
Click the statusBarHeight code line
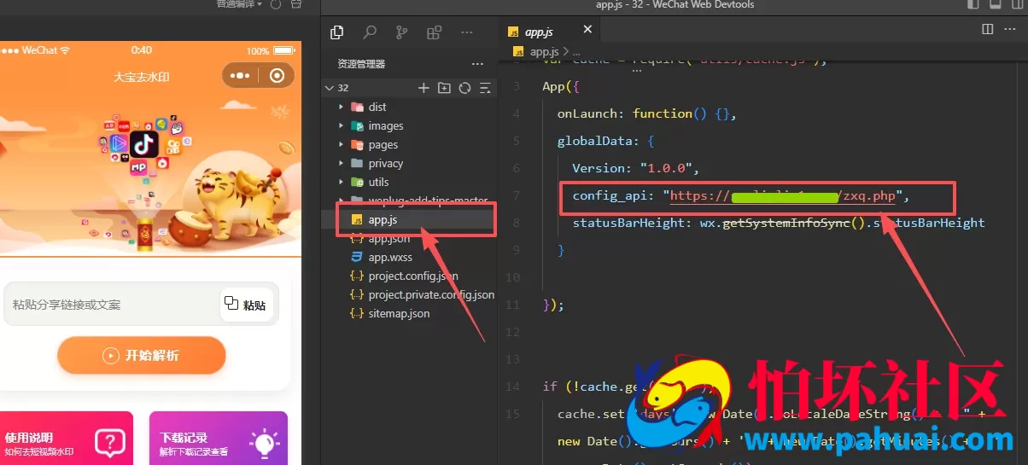[x=779, y=223]
